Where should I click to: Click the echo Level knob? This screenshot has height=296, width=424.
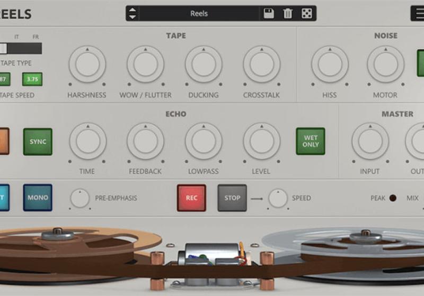(261, 141)
